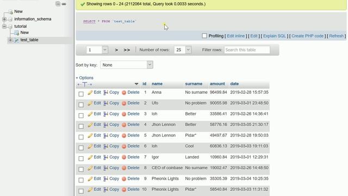The width and height of the screenshot is (348, 196).
Task: Check the row checkbox for id 2 Ufo
Action: coord(81,105)
